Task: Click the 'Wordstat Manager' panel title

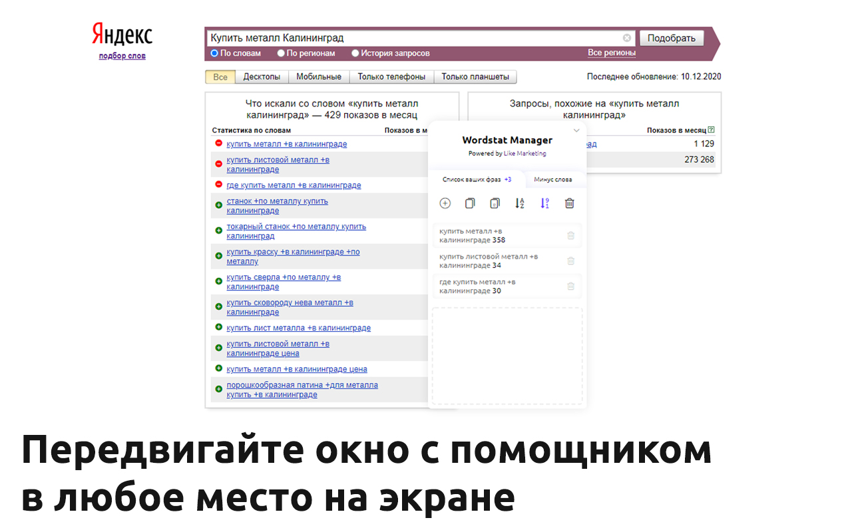Action: pos(507,140)
